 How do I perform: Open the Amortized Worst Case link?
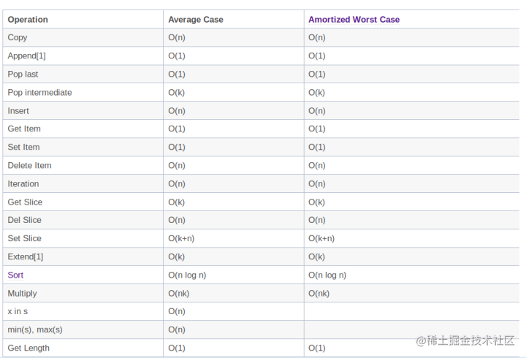(354, 20)
